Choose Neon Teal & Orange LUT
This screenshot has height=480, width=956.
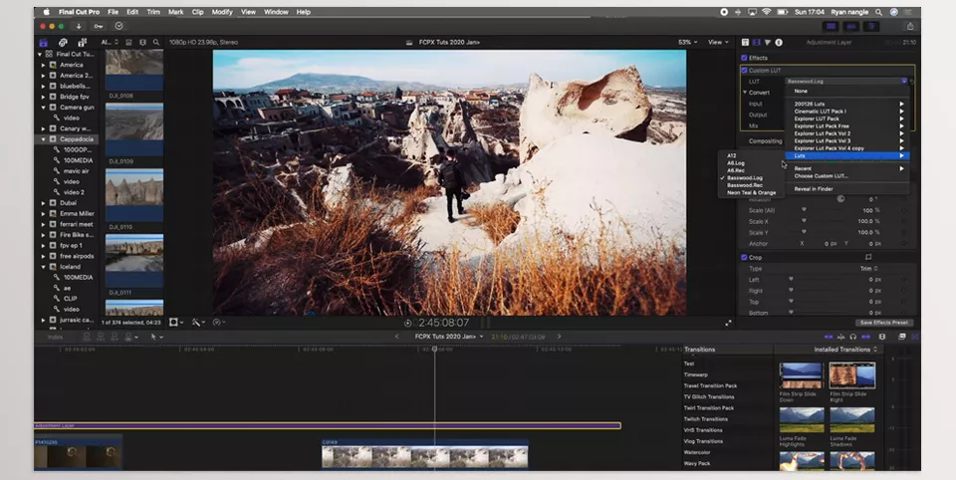751,193
